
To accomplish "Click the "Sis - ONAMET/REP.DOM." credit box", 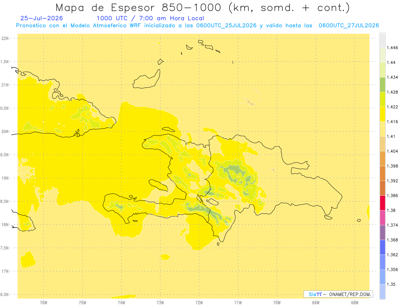I will click(338, 294).
